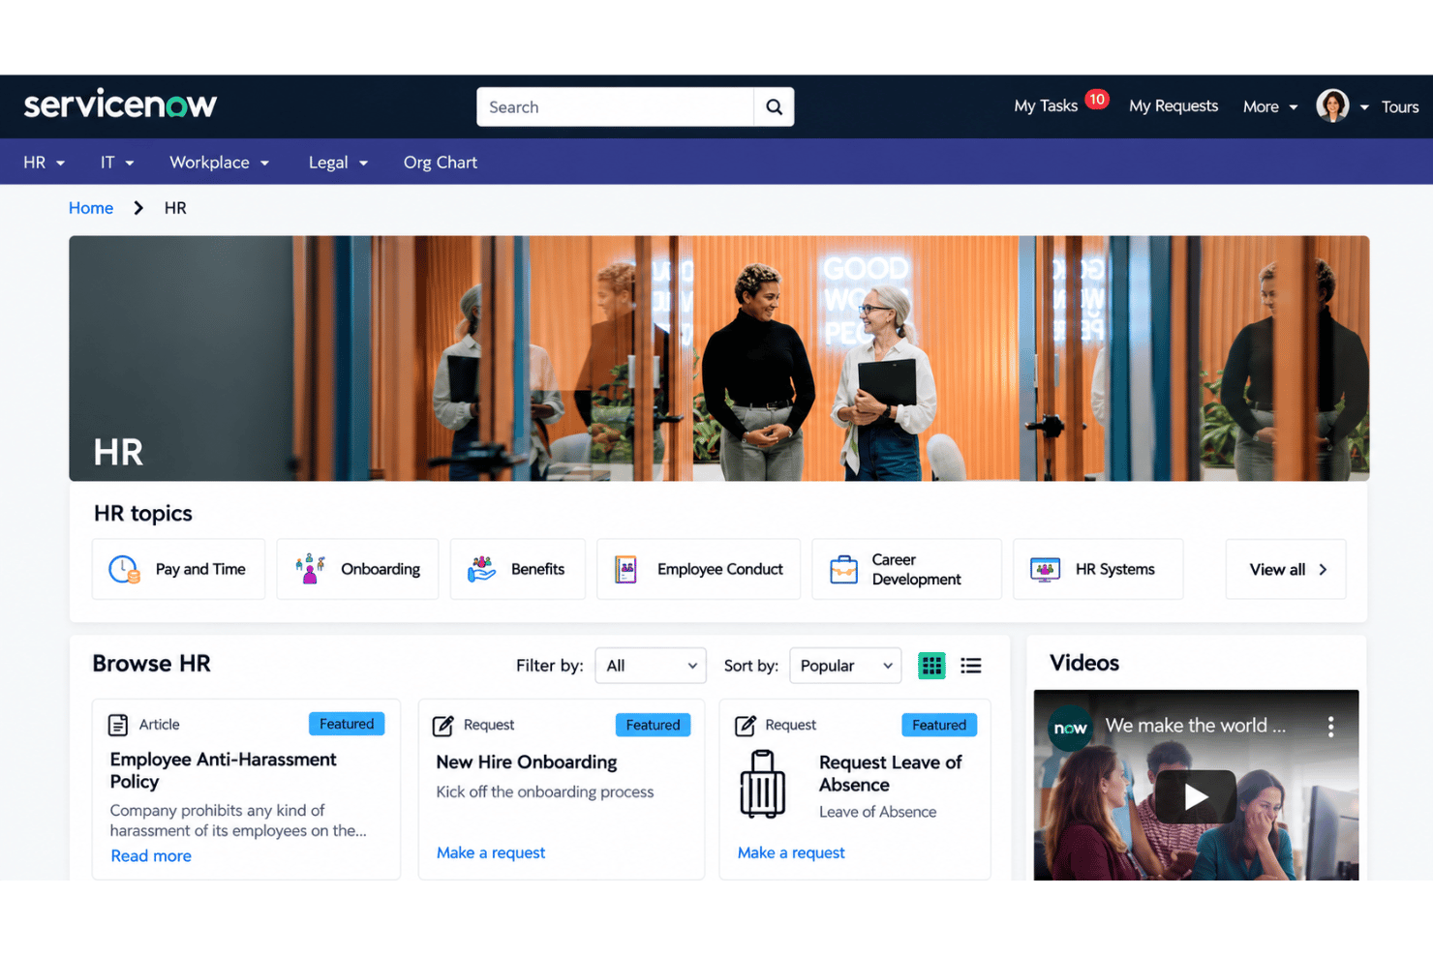Image resolution: width=1433 pixels, height=955 pixels.
Task: Click the Benefits hand icon
Action: (x=481, y=569)
